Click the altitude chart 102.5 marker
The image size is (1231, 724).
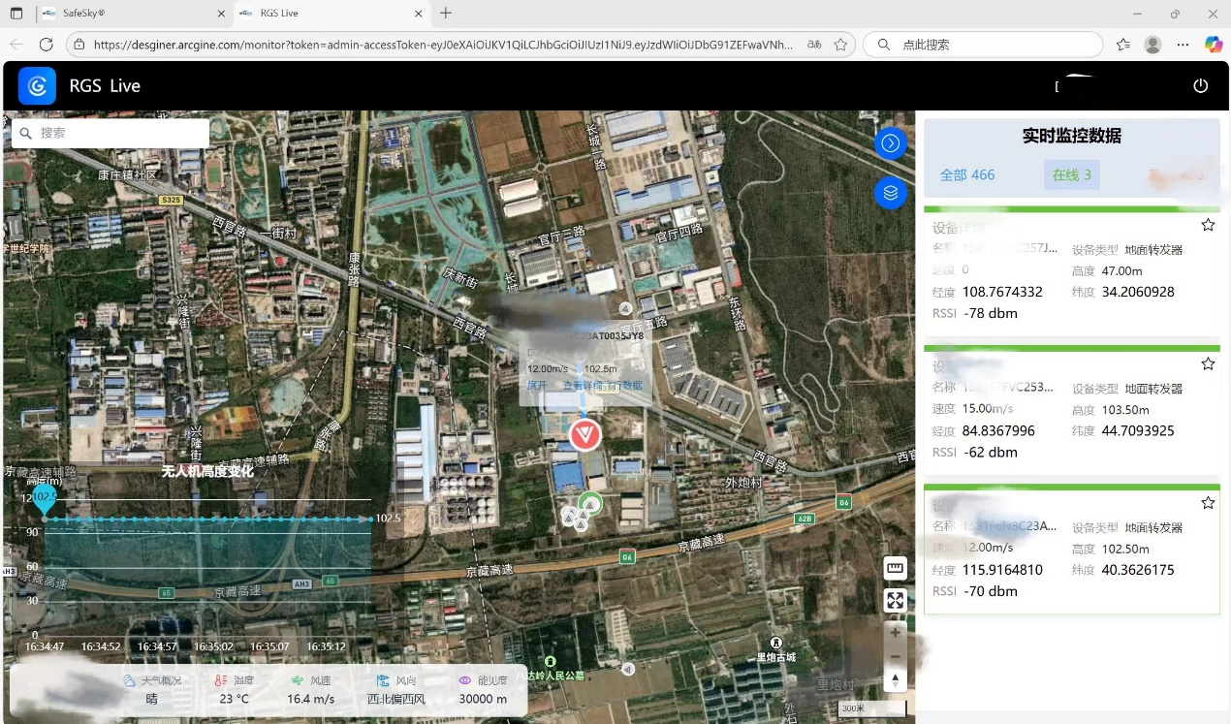44,499
